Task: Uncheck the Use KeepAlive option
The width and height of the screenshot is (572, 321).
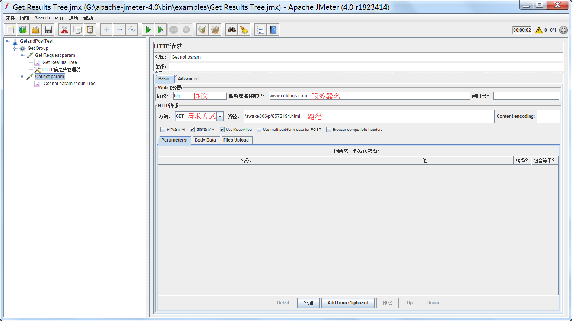Action: [x=222, y=129]
